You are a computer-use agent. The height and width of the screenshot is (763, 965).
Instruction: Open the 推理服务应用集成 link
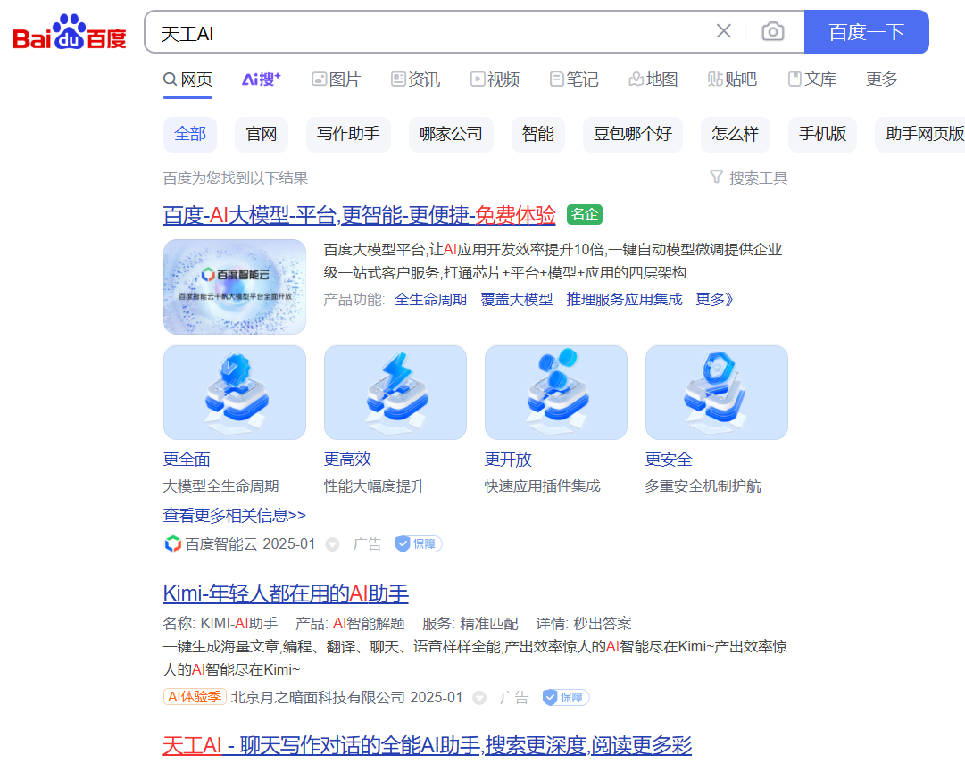tap(624, 300)
